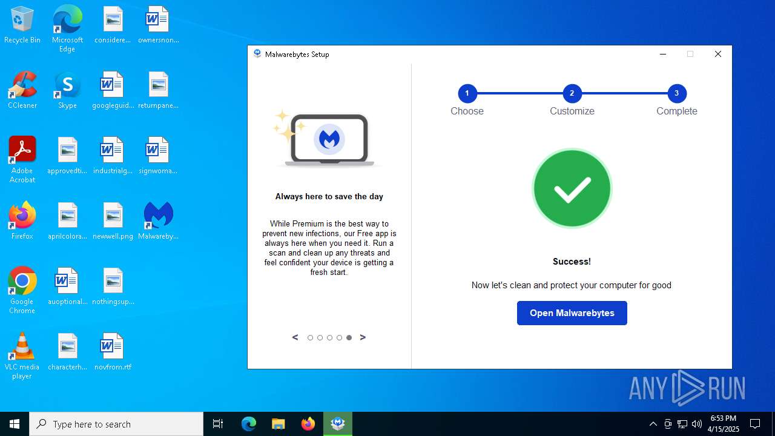This screenshot has width=775, height=436.
Task: Select the googleguid... Word document icon
Action: [x=113, y=90]
